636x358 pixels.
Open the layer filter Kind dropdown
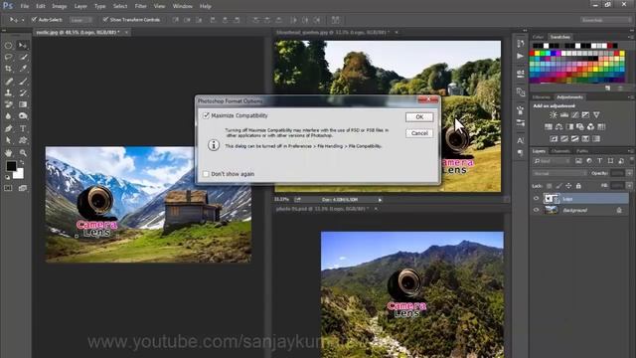(552, 161)
